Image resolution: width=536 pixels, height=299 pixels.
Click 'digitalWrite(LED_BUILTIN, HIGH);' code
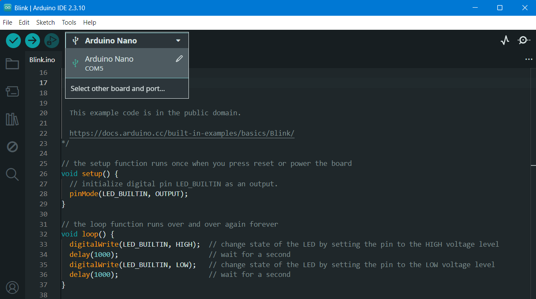(x=135, y=245)
